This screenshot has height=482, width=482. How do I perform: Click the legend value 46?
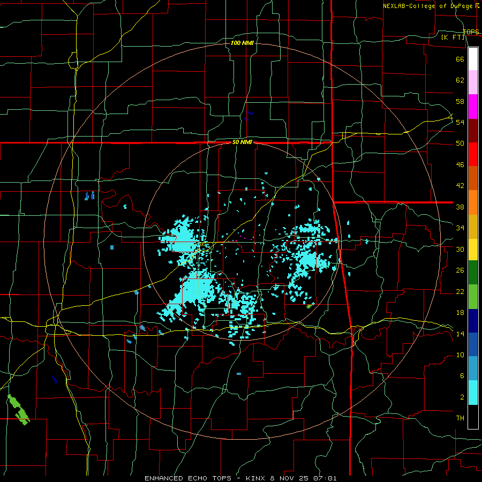(460, 165)
